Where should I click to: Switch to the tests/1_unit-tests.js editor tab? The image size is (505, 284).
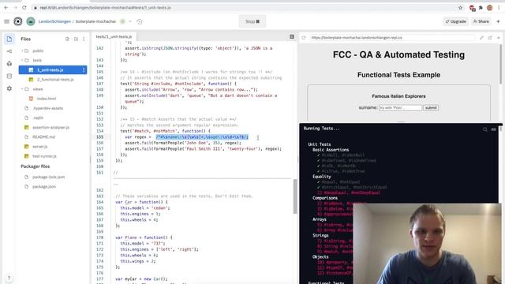tap(114, 37)
